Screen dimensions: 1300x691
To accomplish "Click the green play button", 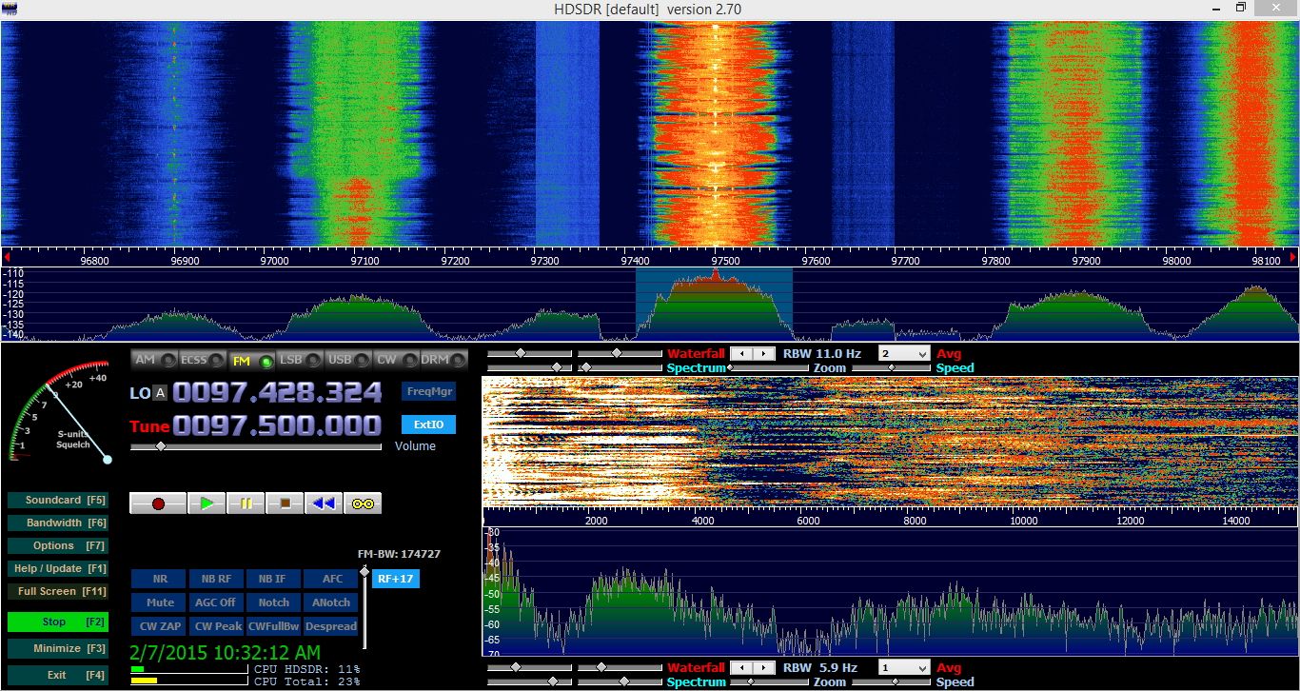I will [207, 503].
